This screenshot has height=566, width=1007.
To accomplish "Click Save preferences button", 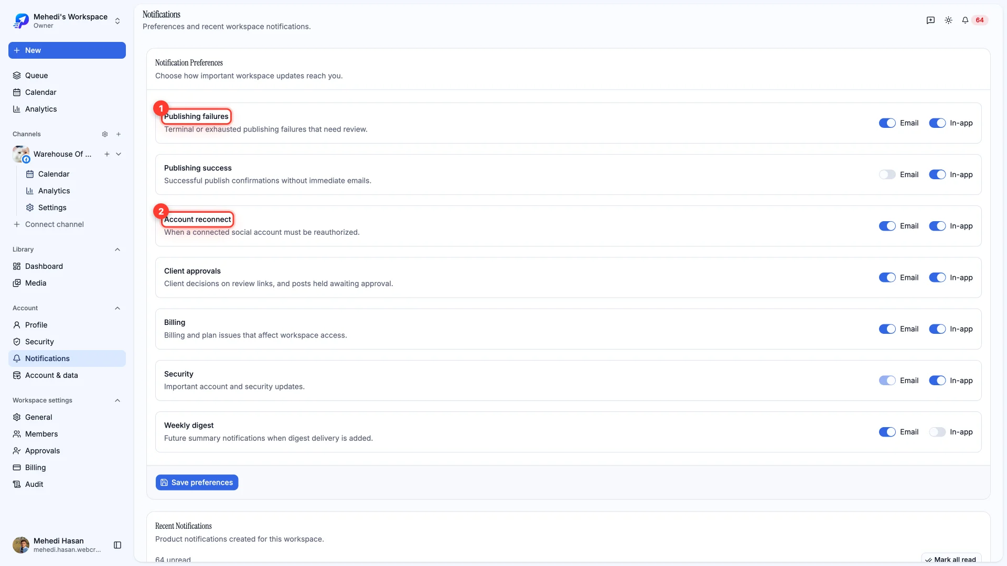I will pyautogui.click(x=197, y=483).
